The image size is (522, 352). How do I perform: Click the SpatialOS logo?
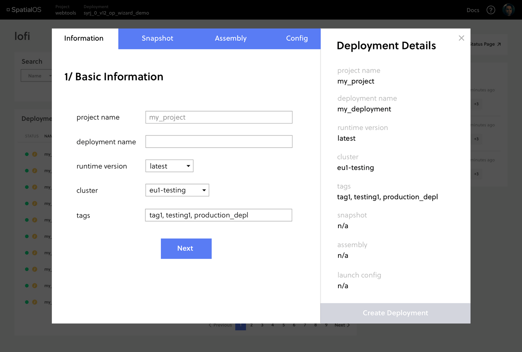click(x=24, y=10)
